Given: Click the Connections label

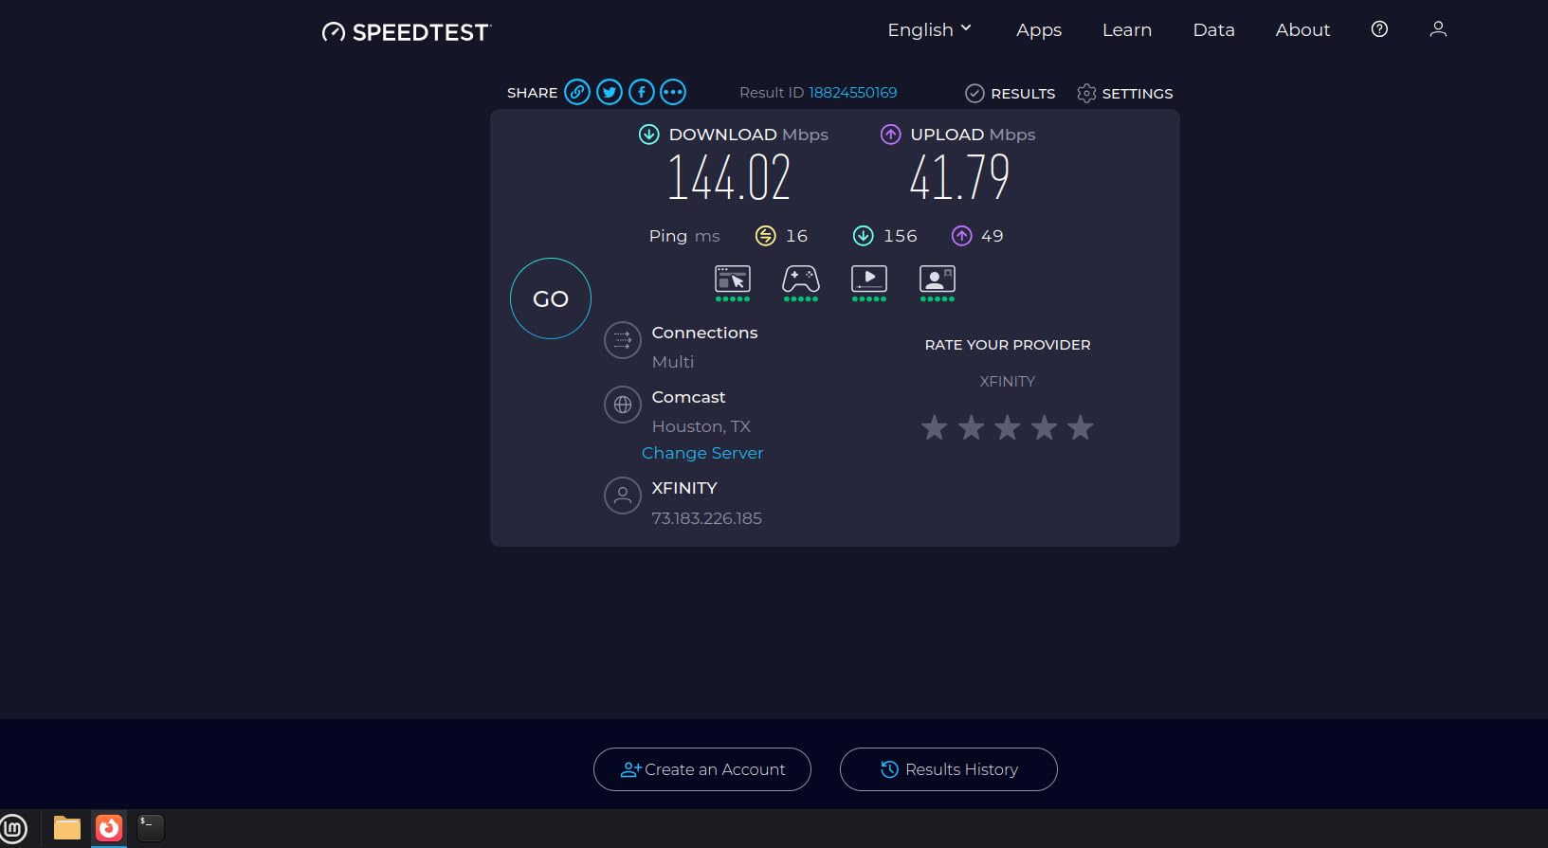Looking at the screenshot, I should click(704, 333).
